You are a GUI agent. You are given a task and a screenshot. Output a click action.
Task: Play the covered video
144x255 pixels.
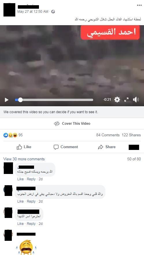(7, 100)
